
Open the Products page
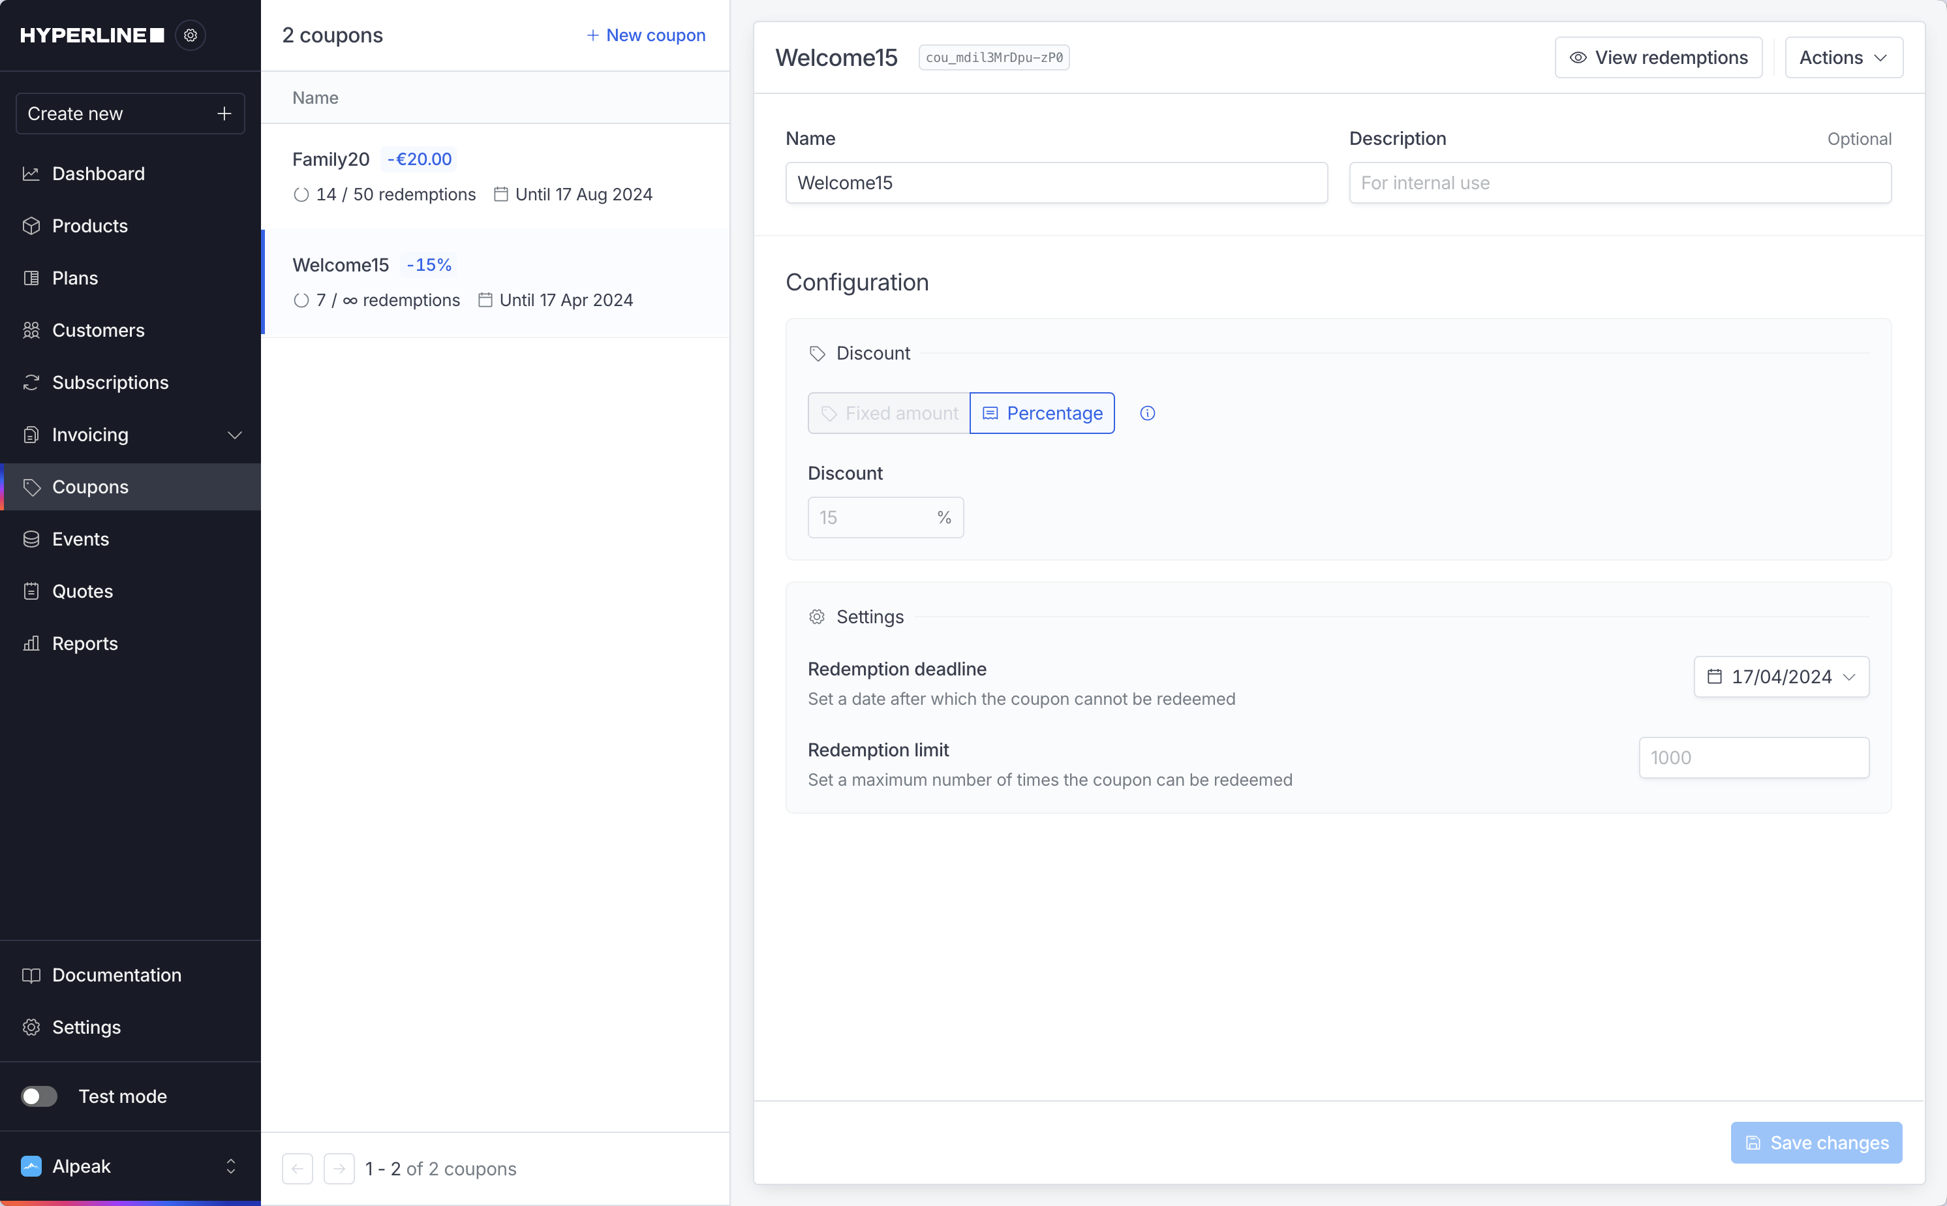click(x=130, y=226)
